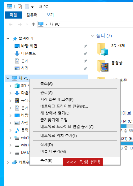
Task: Switch to the 컴퓨터 ribbon tab
Action: point(32,15)
